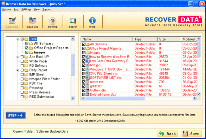Uncheck the All Software tree checkbox
The width and height of the screenshot is (206, 139).
click(27, 44)
